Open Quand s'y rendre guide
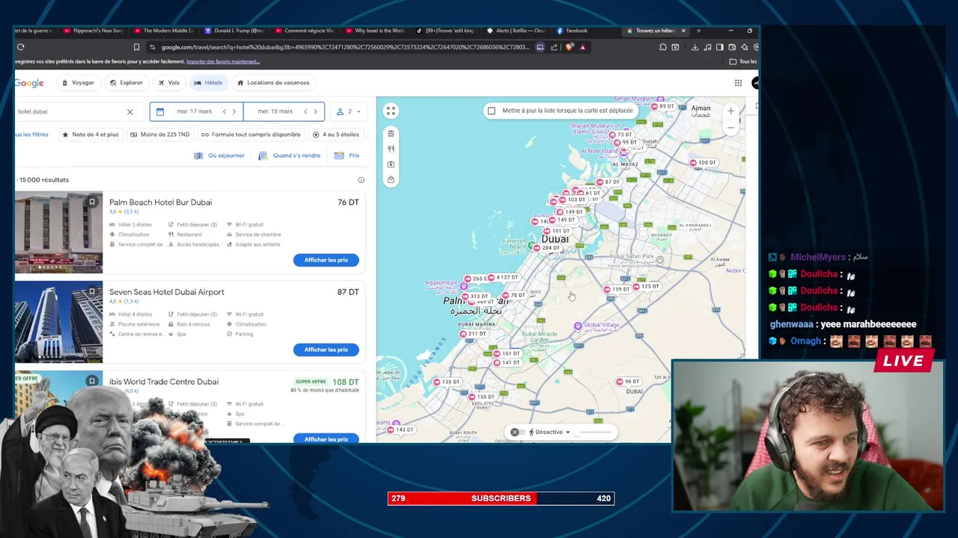 (290, 155)
